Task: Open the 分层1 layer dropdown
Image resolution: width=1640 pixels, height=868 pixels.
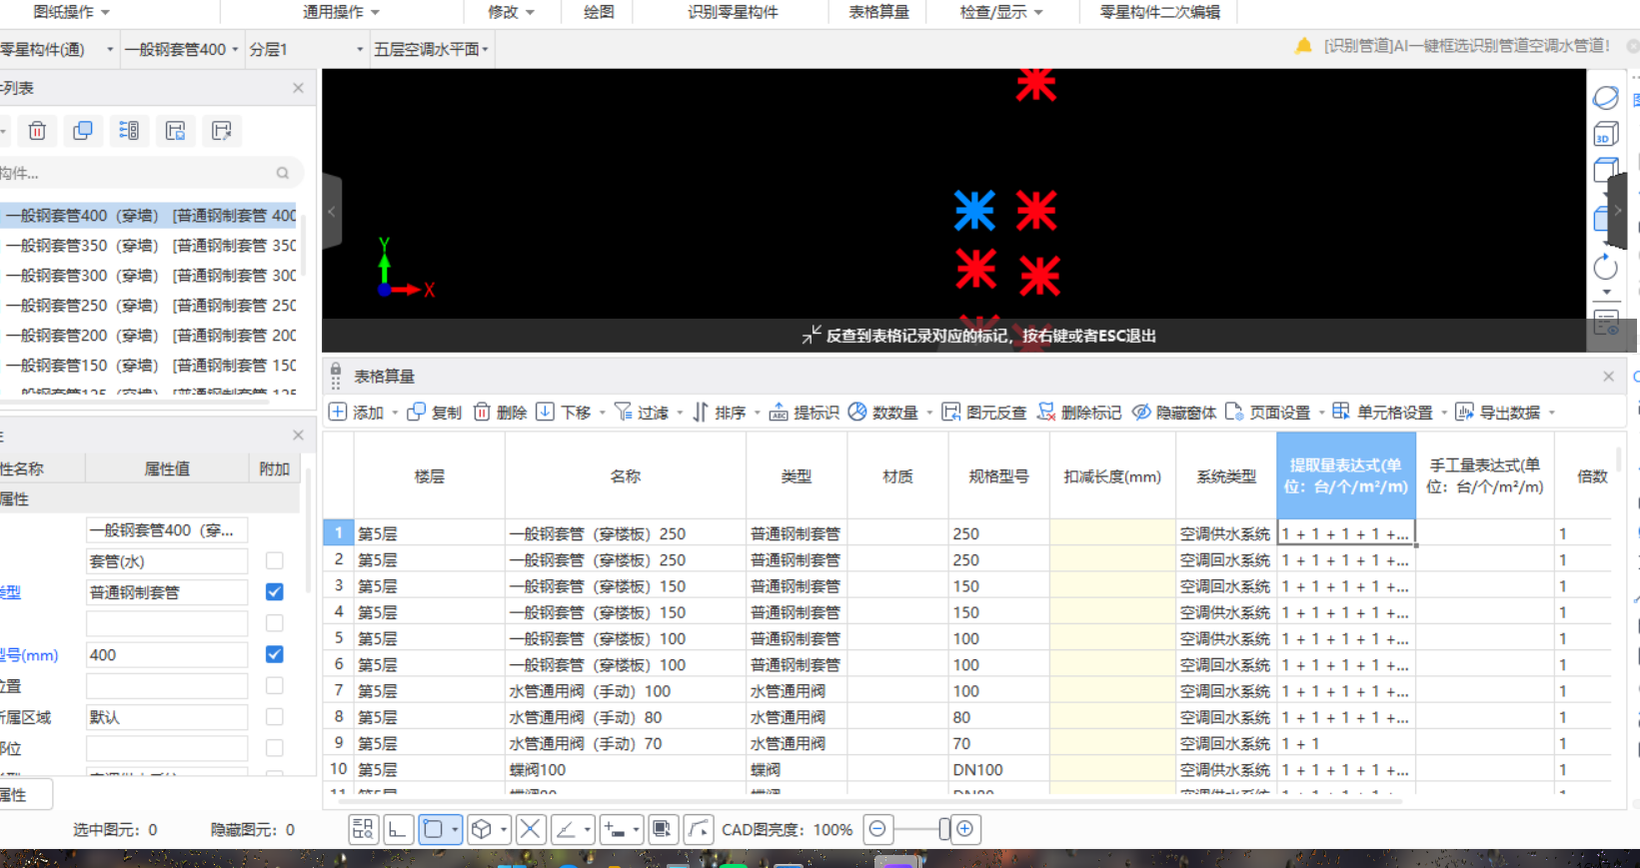Action: pos(307,49)
